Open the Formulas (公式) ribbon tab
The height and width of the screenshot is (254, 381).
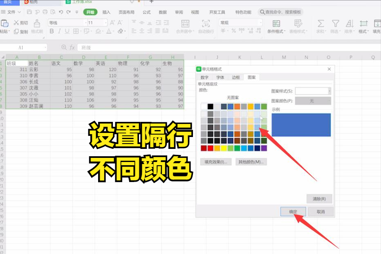[x=146, y=12]
